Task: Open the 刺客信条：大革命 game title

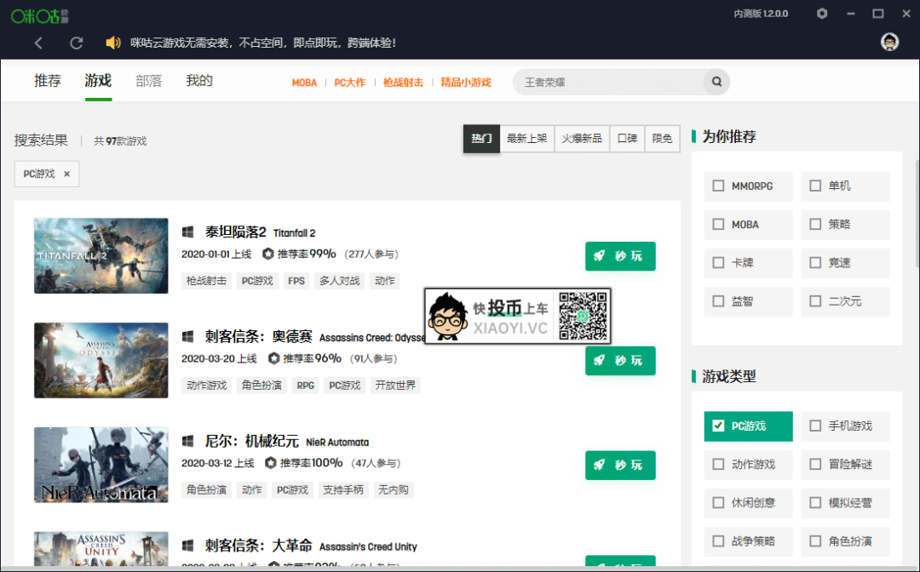Action: point(259,546)
